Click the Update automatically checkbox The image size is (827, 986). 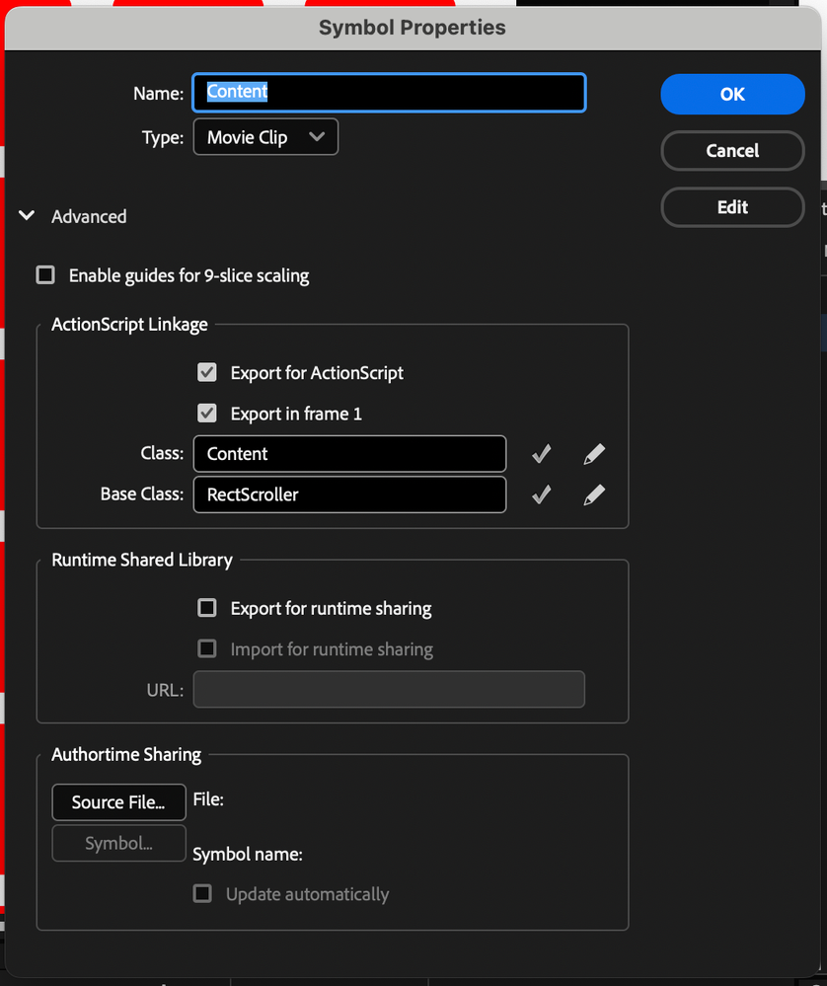[x=202, y=894]
